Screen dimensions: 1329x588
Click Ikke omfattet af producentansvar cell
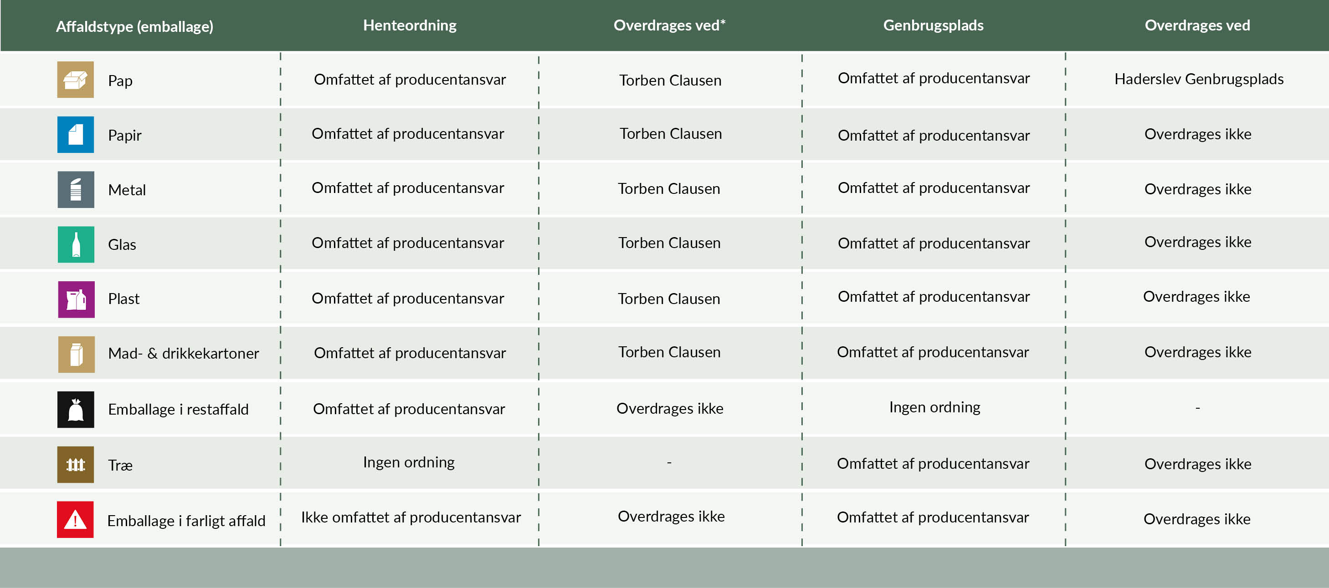(x=411, y=517)
